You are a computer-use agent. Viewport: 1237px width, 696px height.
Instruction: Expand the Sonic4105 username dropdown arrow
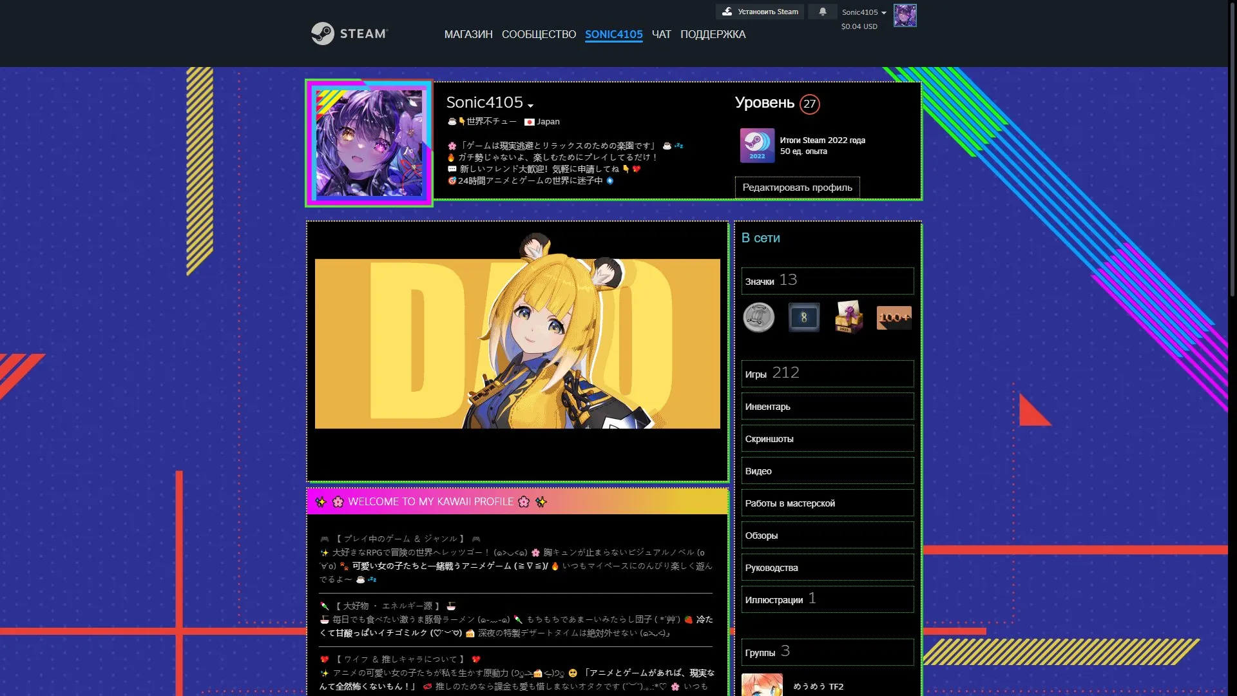pos(530,105)
